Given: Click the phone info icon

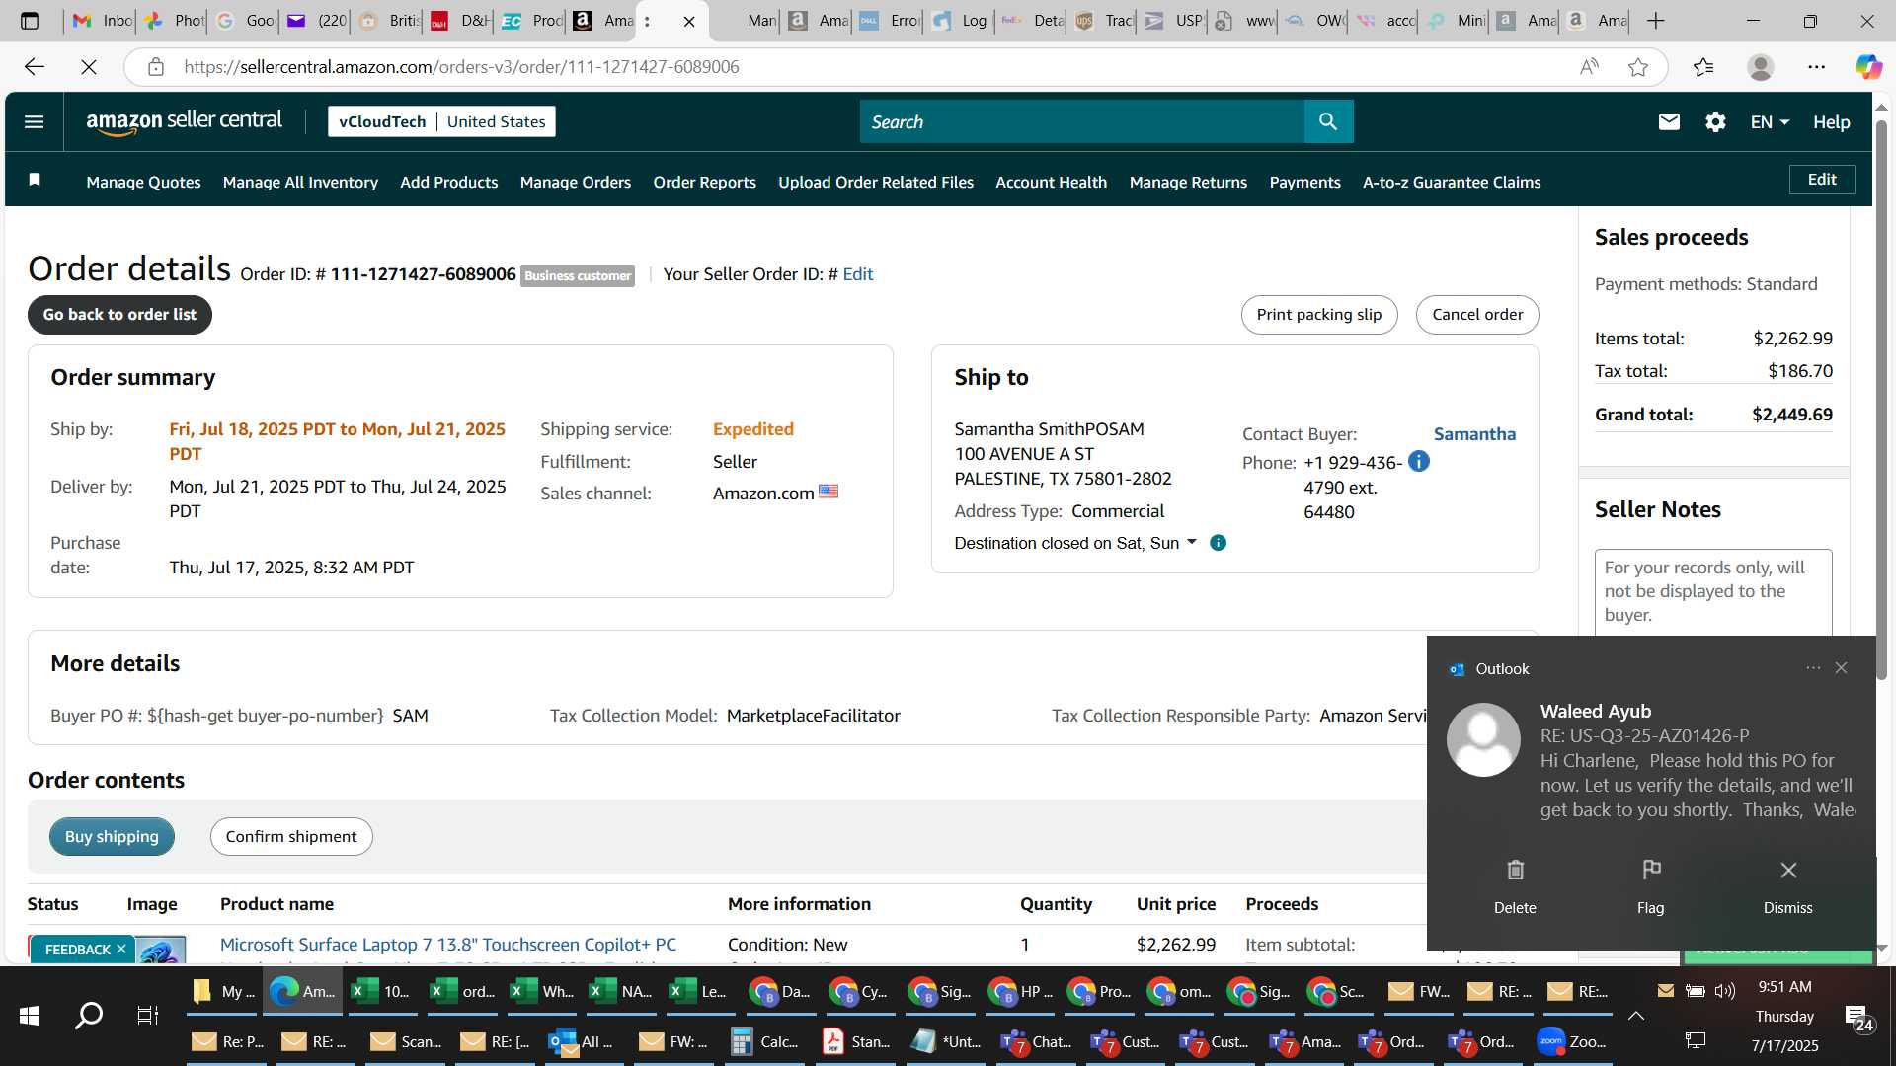Looking at the screenshot, I should [x=1418, y=461].
